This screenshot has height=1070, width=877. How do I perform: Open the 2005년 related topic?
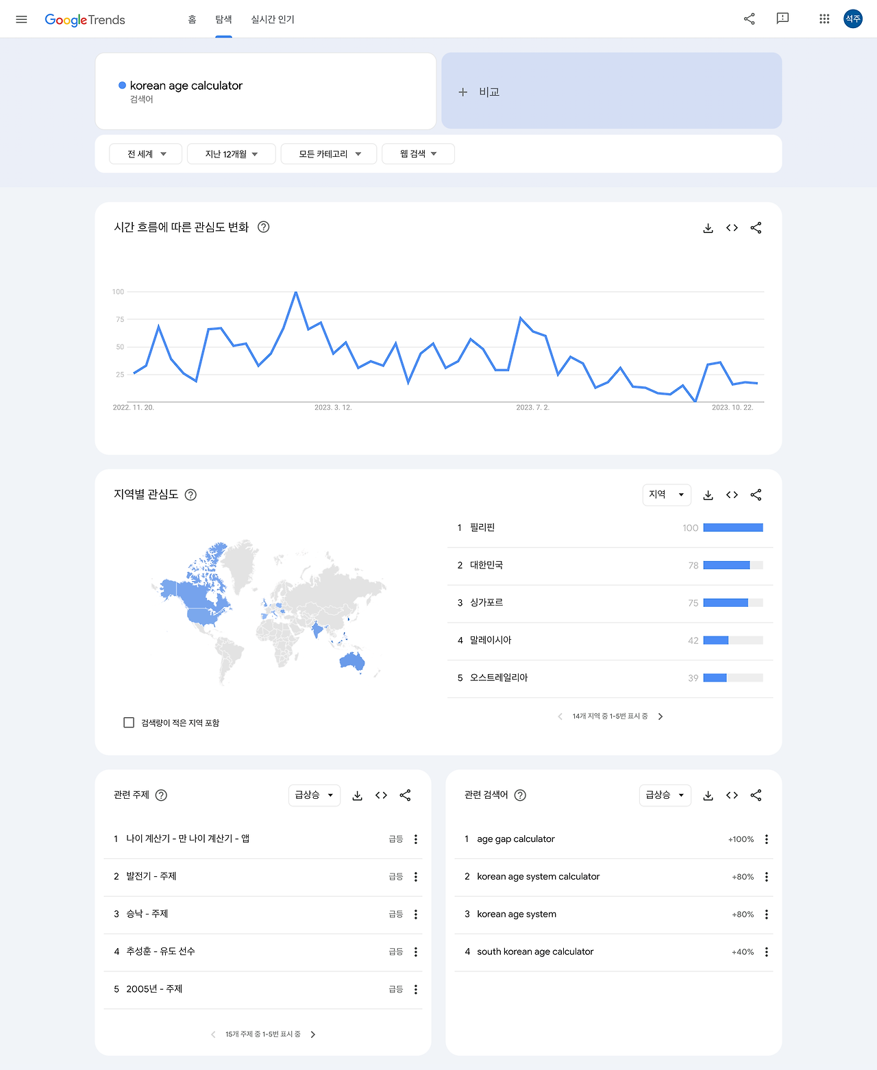(x=154, y=989)
